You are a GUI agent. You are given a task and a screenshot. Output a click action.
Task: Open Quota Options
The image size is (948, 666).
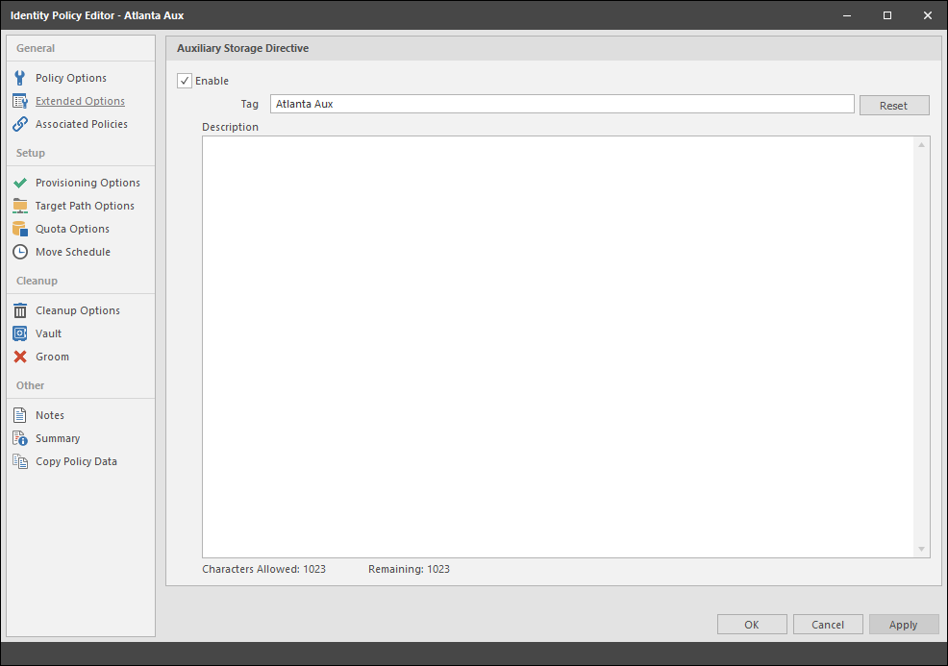point(72,229)
